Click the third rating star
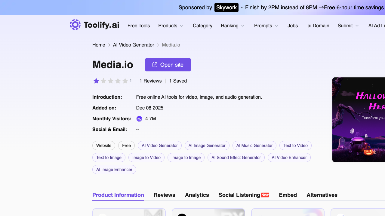385x216 pixels. click(x=111, y=81)
